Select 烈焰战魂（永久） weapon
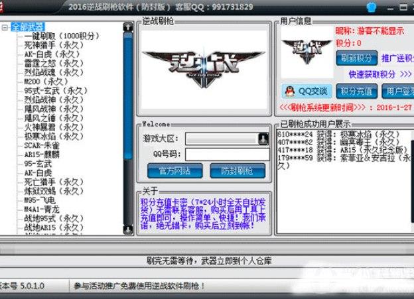Image resolution: width=414 pixels, height=299 pixels. pyautogui.click(x=54, y=72)
